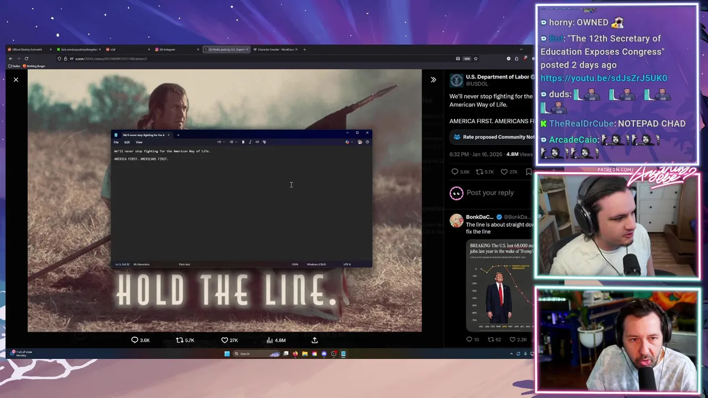This screenshot has width=708, height=398.
Task: Share the photo via share icon
Action: 315,340
